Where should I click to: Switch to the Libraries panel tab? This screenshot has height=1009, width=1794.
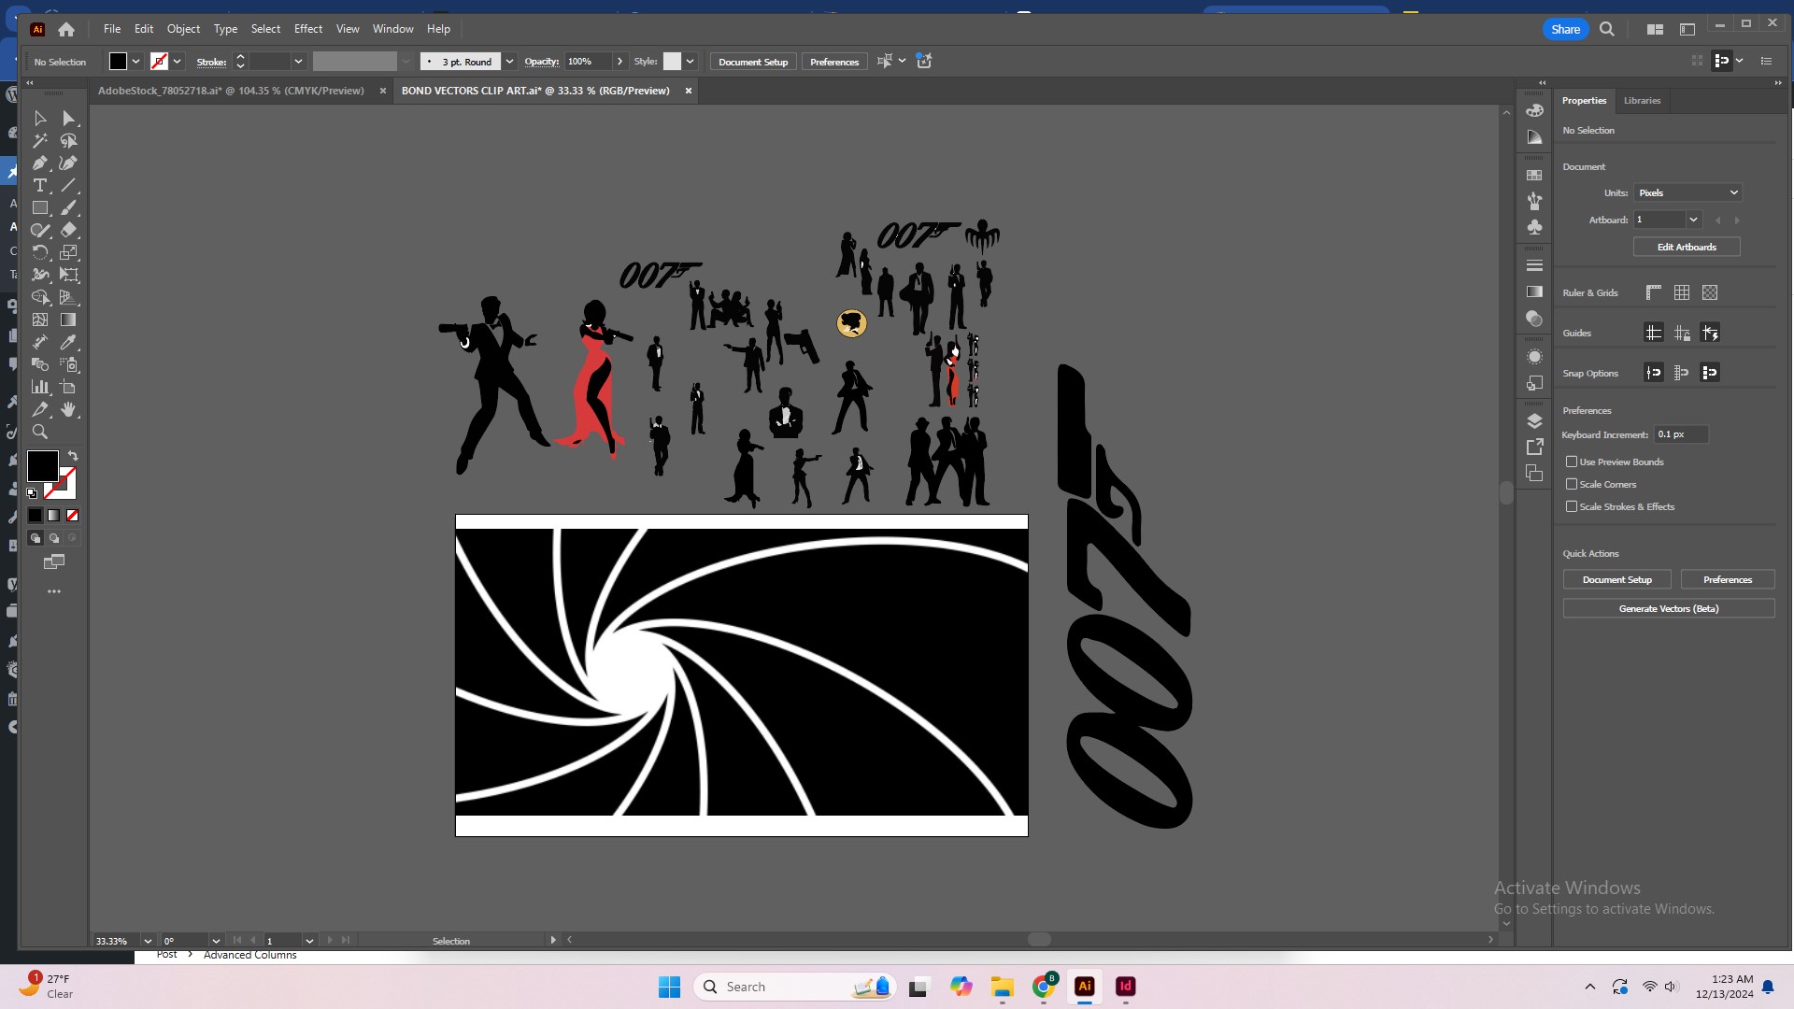coord(1642,101)
